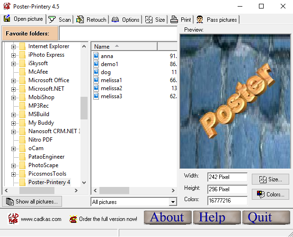Viewport: 293px width, 237px height.
Task: Click the Show all pictures... button
Action: coord(32,202)
